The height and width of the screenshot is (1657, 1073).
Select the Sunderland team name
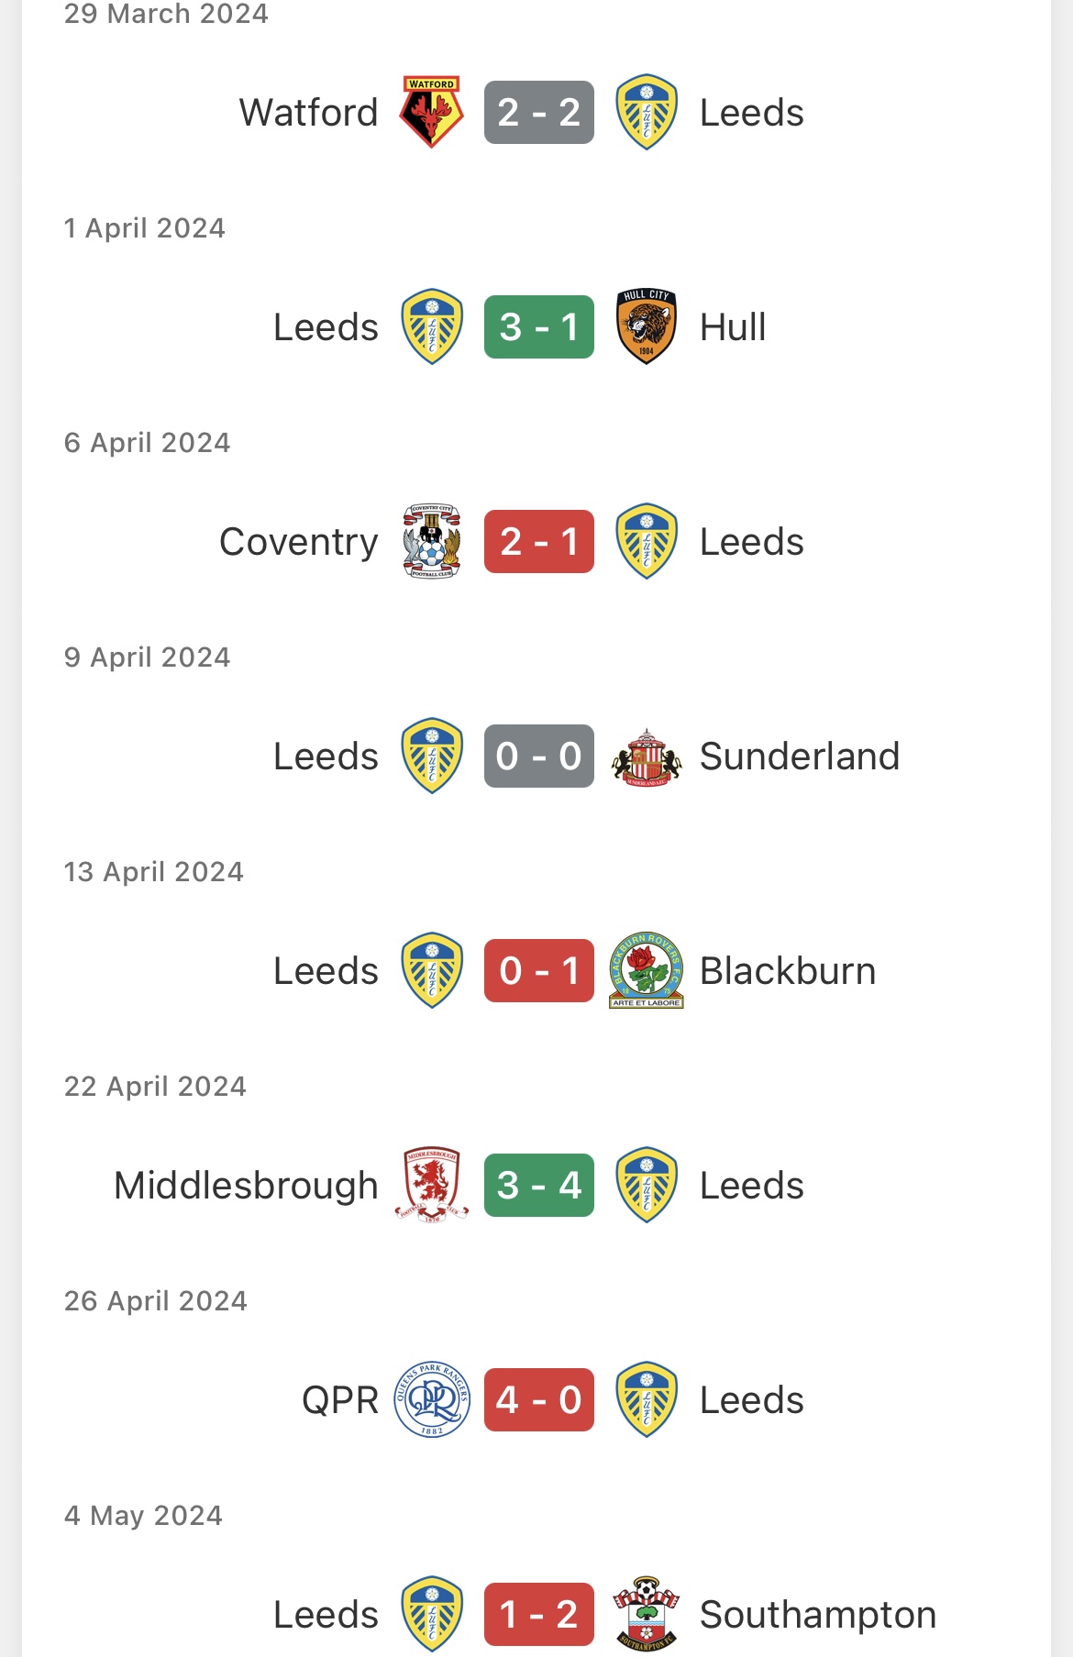pos(799,757)
